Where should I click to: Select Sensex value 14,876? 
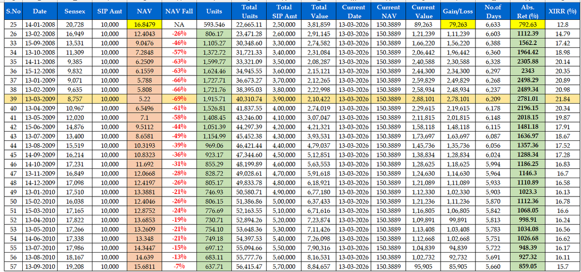pos(74,128)
